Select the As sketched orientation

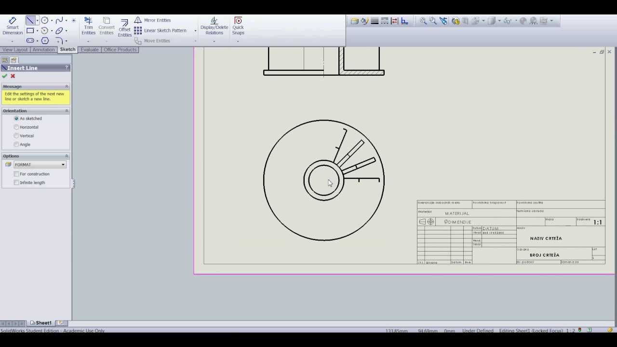[16, 119]
